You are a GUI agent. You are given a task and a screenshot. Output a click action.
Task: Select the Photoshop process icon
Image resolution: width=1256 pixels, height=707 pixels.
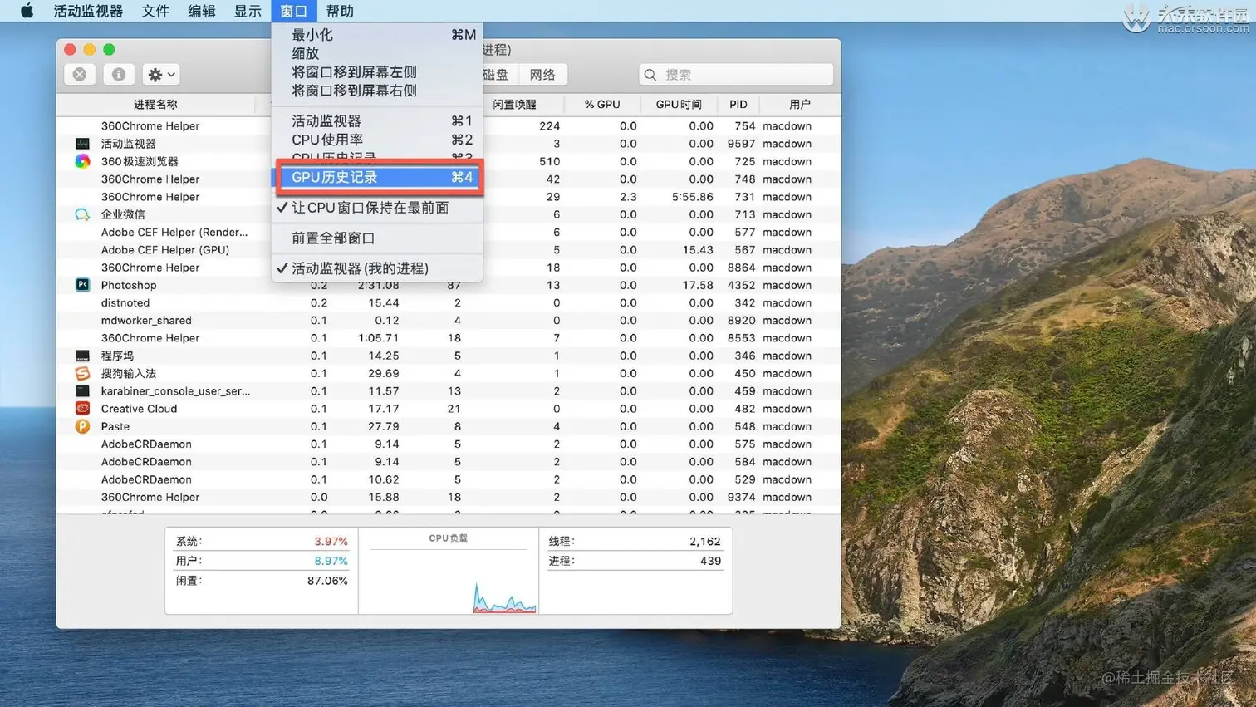tap(80, 285)
